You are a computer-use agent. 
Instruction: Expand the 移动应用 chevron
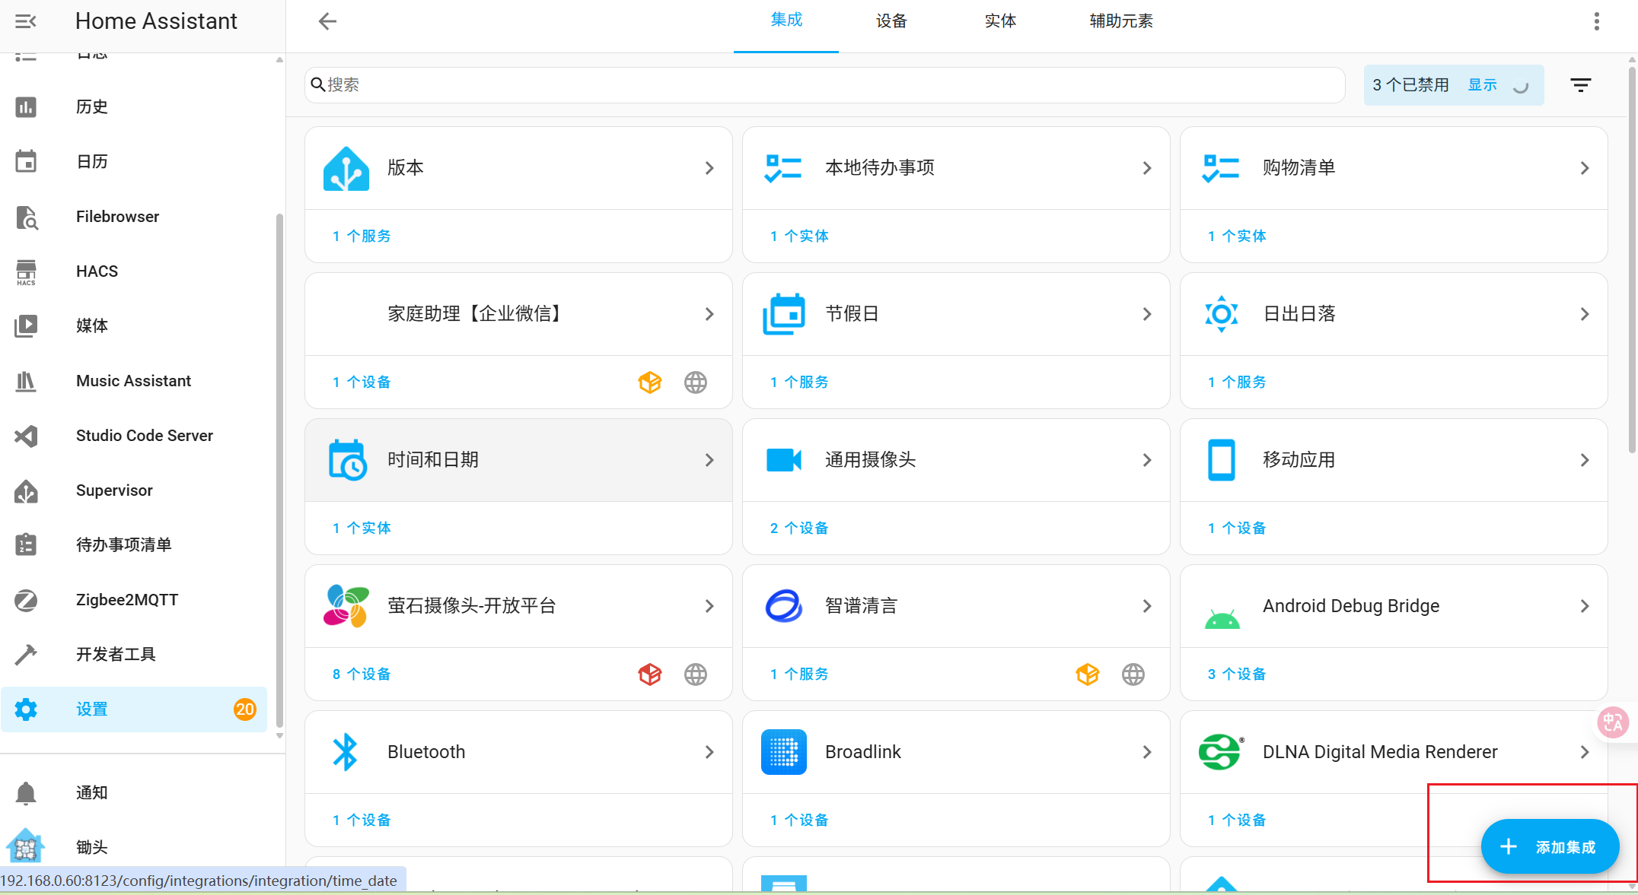1585,460
